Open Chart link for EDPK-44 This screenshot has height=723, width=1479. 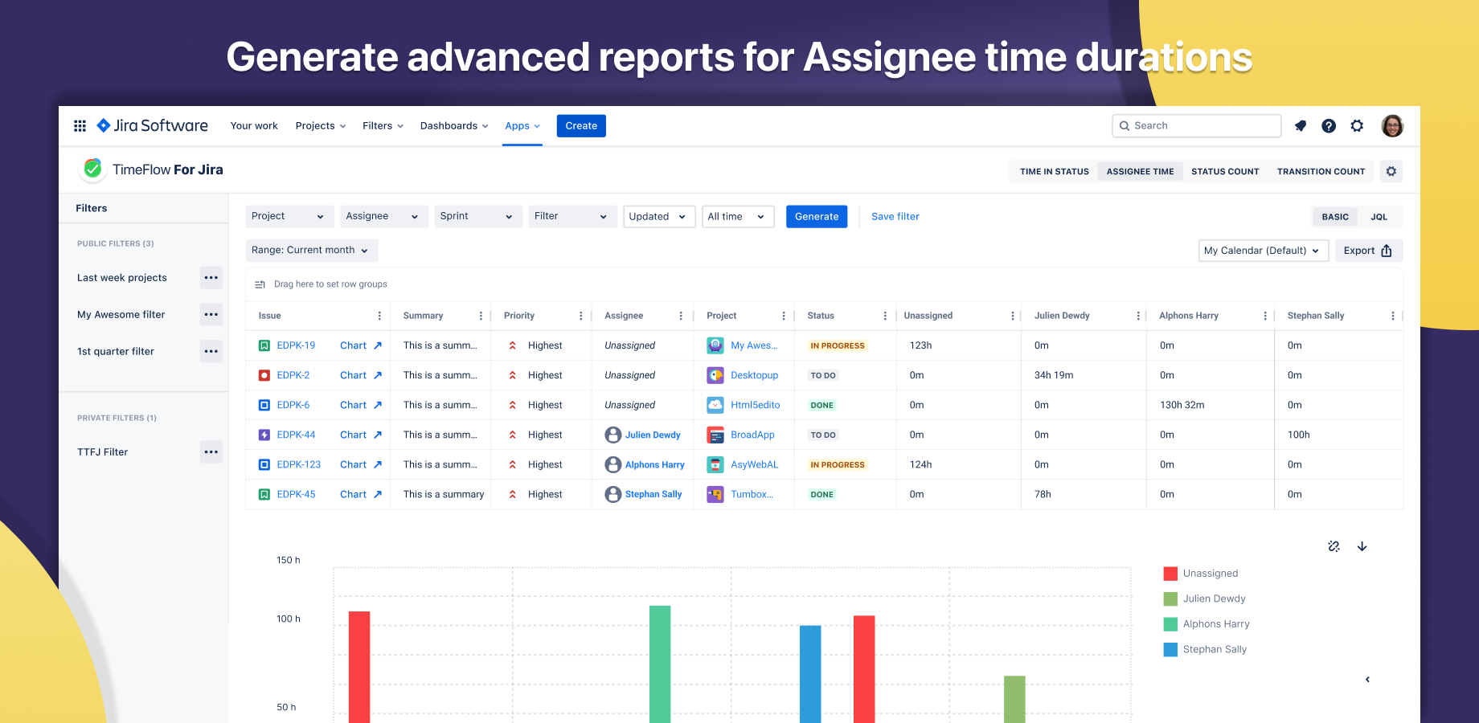(361, 435)
